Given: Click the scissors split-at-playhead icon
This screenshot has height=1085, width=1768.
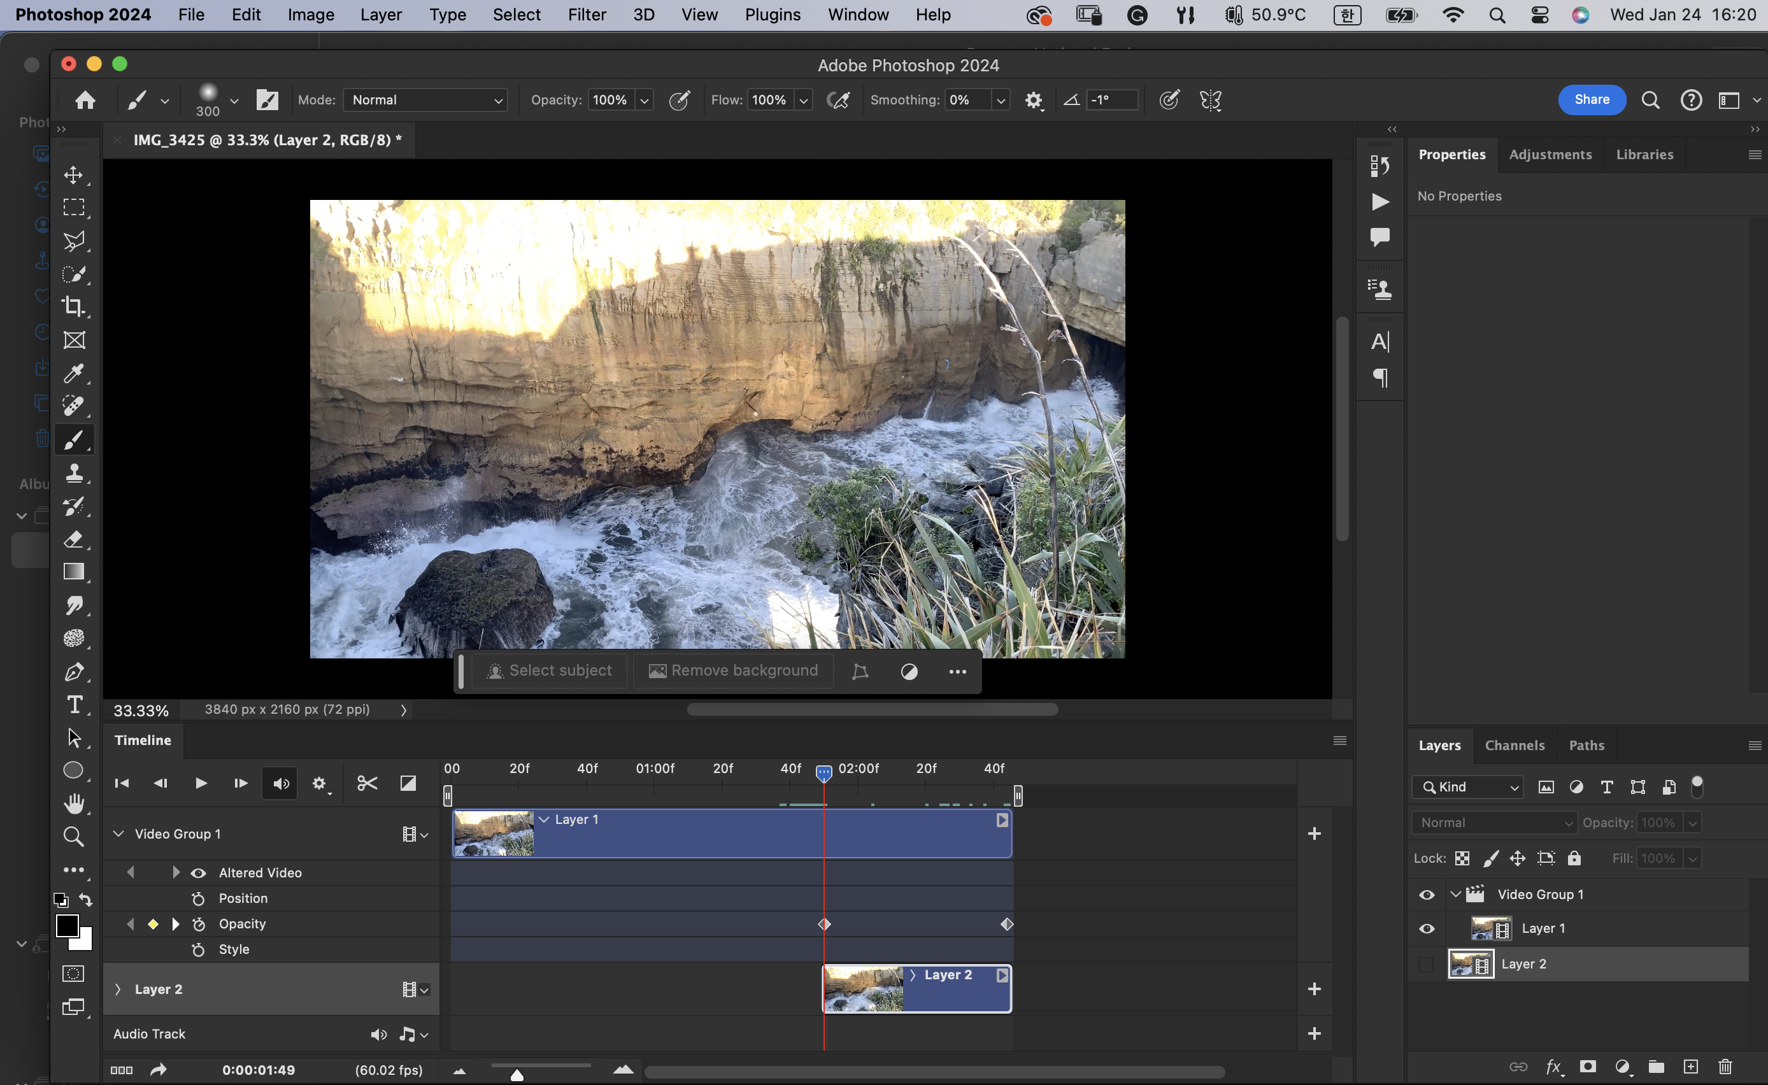Looking at the screenshot, I should tap(367, 783).
